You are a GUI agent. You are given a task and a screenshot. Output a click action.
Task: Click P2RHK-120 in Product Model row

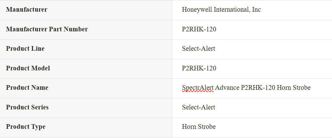[x=199, y=68]
